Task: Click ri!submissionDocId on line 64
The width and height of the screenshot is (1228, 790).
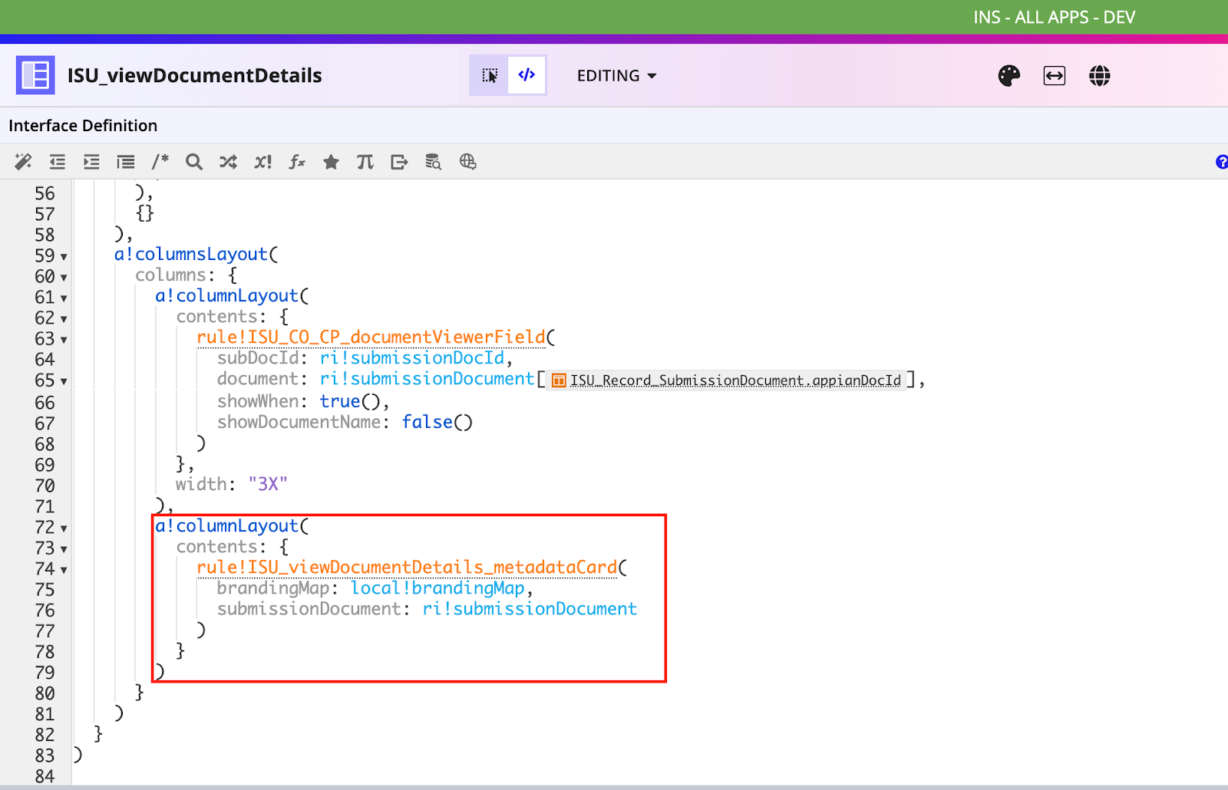Action: [x=412, y=358]
